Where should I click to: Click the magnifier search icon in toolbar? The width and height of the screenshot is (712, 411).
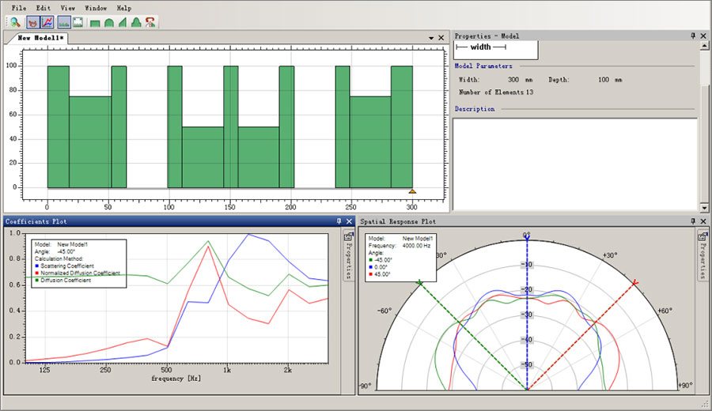(14, 22)
